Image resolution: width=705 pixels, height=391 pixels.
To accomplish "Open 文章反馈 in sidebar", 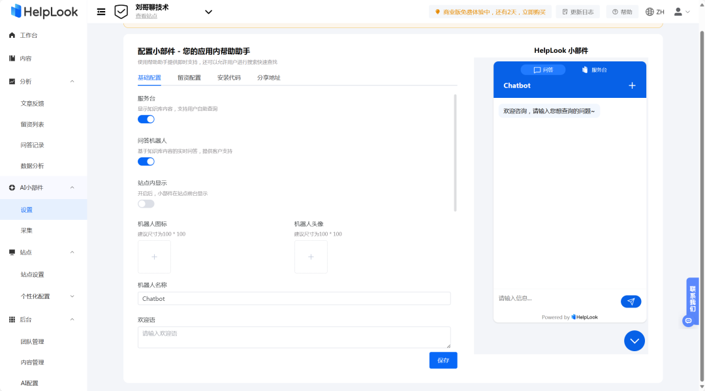I will (33, 103).
